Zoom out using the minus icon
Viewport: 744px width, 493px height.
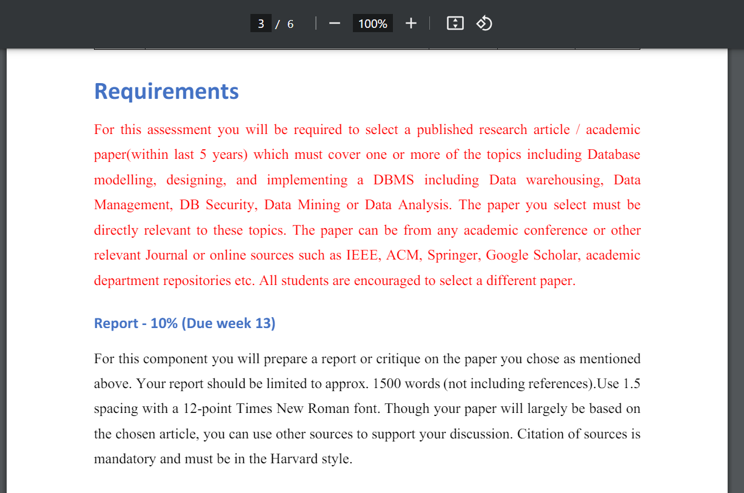[x=334, y=23]
